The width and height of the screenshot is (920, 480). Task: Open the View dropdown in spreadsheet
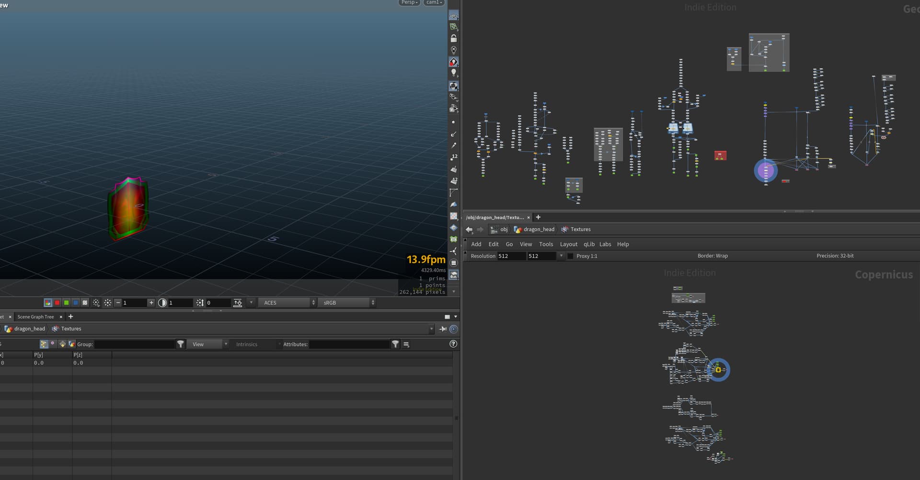[x=207, y=345]
